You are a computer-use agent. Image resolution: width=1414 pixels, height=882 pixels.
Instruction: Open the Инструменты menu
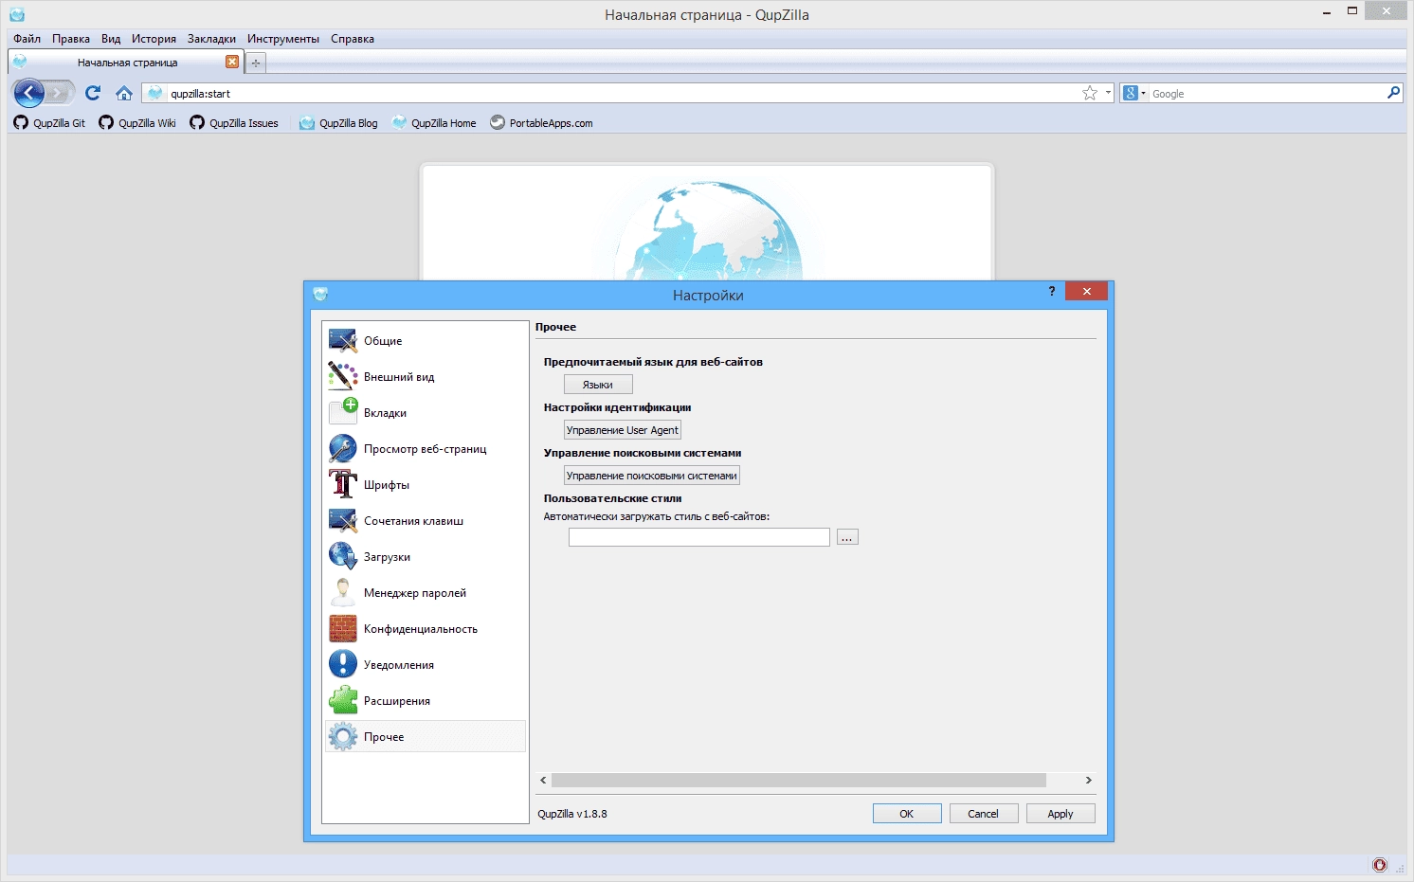(x=283, y=39)
